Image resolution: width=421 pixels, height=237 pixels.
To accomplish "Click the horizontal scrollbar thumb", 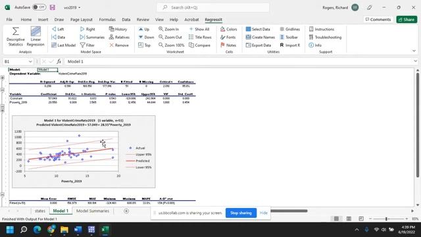I will [289, 211].
